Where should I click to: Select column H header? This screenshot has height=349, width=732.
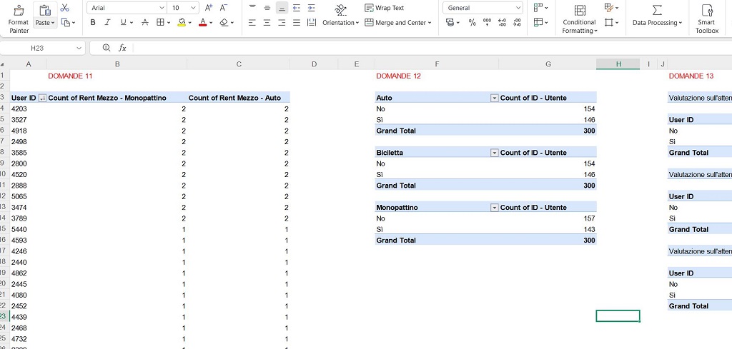[618, 64]
